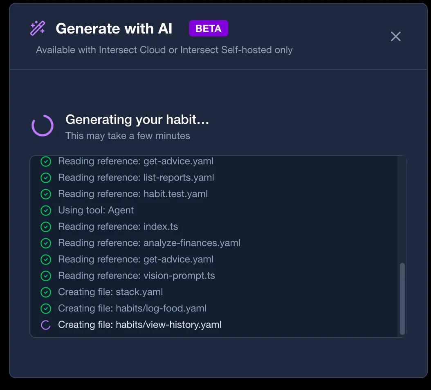Click the checkmark next to index.ts reference
The image size is (431, 390).
click(46, 226)
